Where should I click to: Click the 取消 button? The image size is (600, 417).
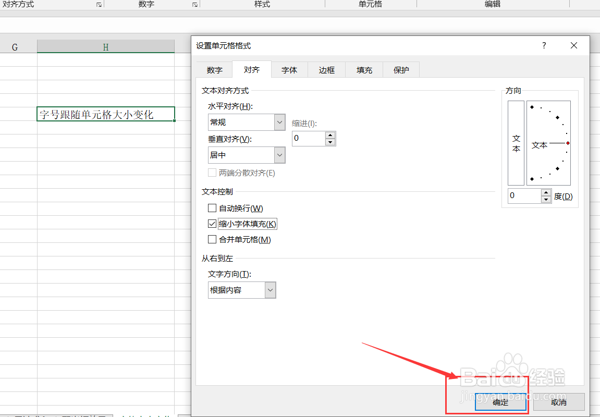pyautogui.click(x=559, y=402)
